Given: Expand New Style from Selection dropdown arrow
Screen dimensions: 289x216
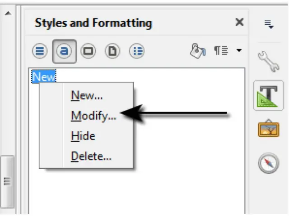Looking at the screenshot, I should coord(238,50).
